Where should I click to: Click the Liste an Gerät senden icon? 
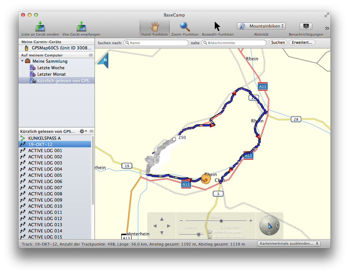[x=40, y=26]
